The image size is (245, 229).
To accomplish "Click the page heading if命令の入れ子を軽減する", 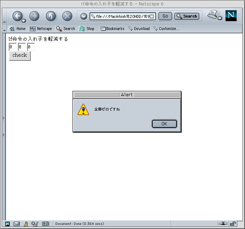I will tap(38, 39).
